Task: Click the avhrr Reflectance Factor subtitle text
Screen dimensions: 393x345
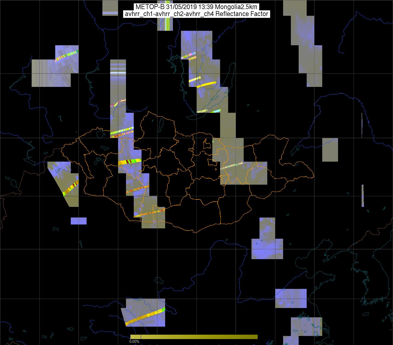Action: (x=196, y=14)
